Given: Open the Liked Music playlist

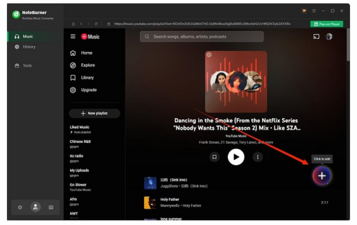Looking at the screenshot, I should pos(94,129).
